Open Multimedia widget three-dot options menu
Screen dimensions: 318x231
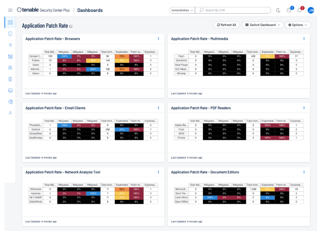point(304,39)
